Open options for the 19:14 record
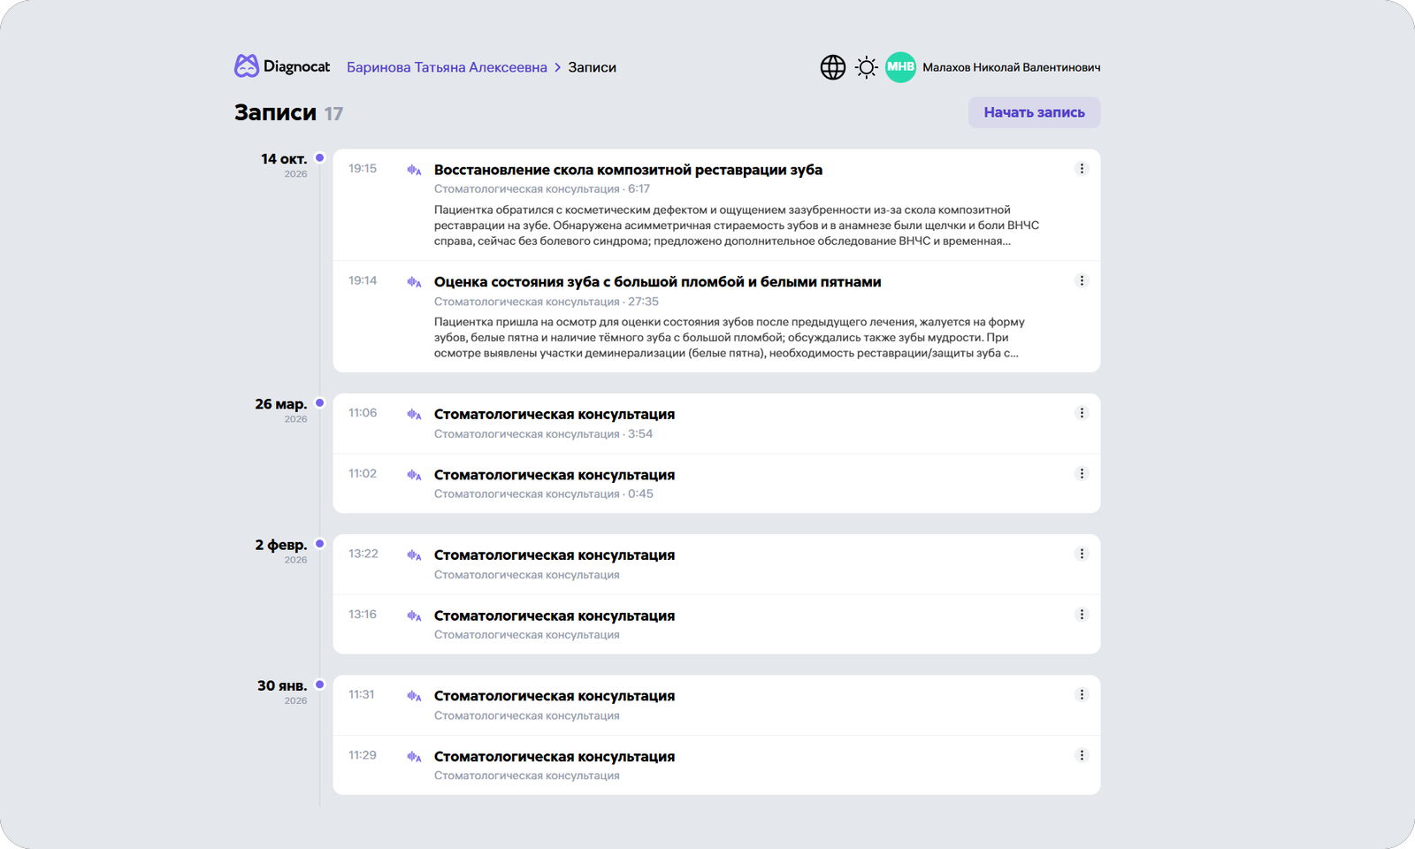This screenshot has width=1415, height=849. click(x=1082, y=281)
